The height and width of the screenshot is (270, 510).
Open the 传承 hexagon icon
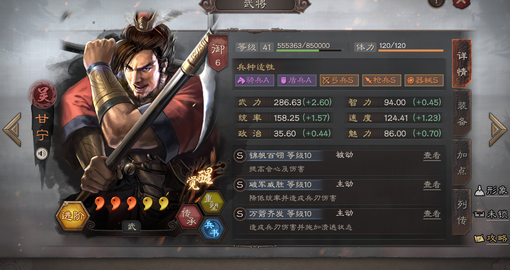[189, 216]
